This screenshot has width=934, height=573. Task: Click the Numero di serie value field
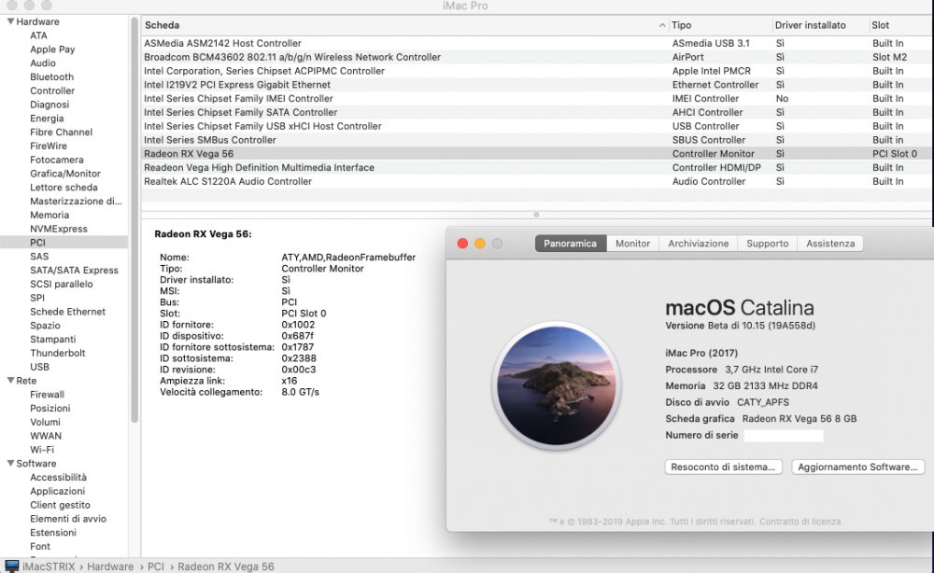pyautogui.click(x=784, y=436)
